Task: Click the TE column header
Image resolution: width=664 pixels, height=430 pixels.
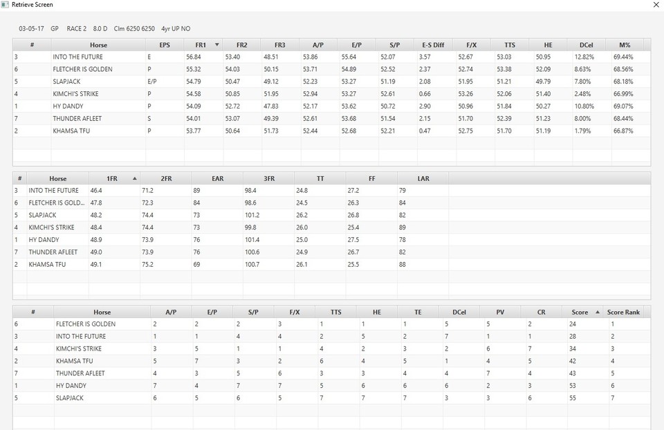Action: [x=418, y=312]
